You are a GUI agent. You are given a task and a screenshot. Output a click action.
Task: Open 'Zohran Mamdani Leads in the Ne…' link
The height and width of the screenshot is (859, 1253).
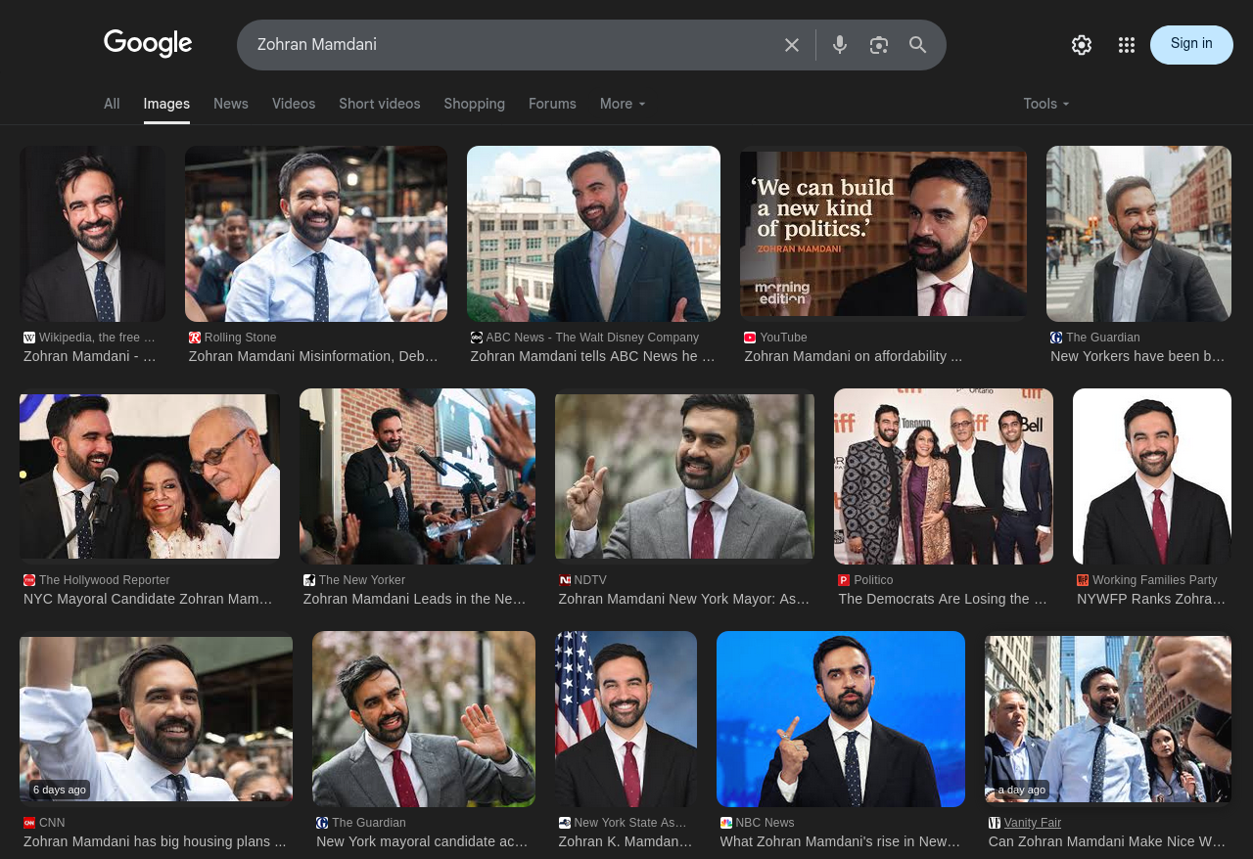point(415,599)
